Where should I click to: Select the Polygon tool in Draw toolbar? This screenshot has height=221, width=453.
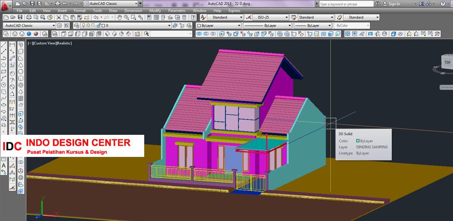pos(4,65)
